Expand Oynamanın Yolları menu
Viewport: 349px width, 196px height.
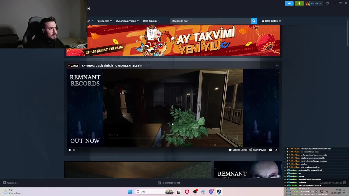tap(127, 21)
